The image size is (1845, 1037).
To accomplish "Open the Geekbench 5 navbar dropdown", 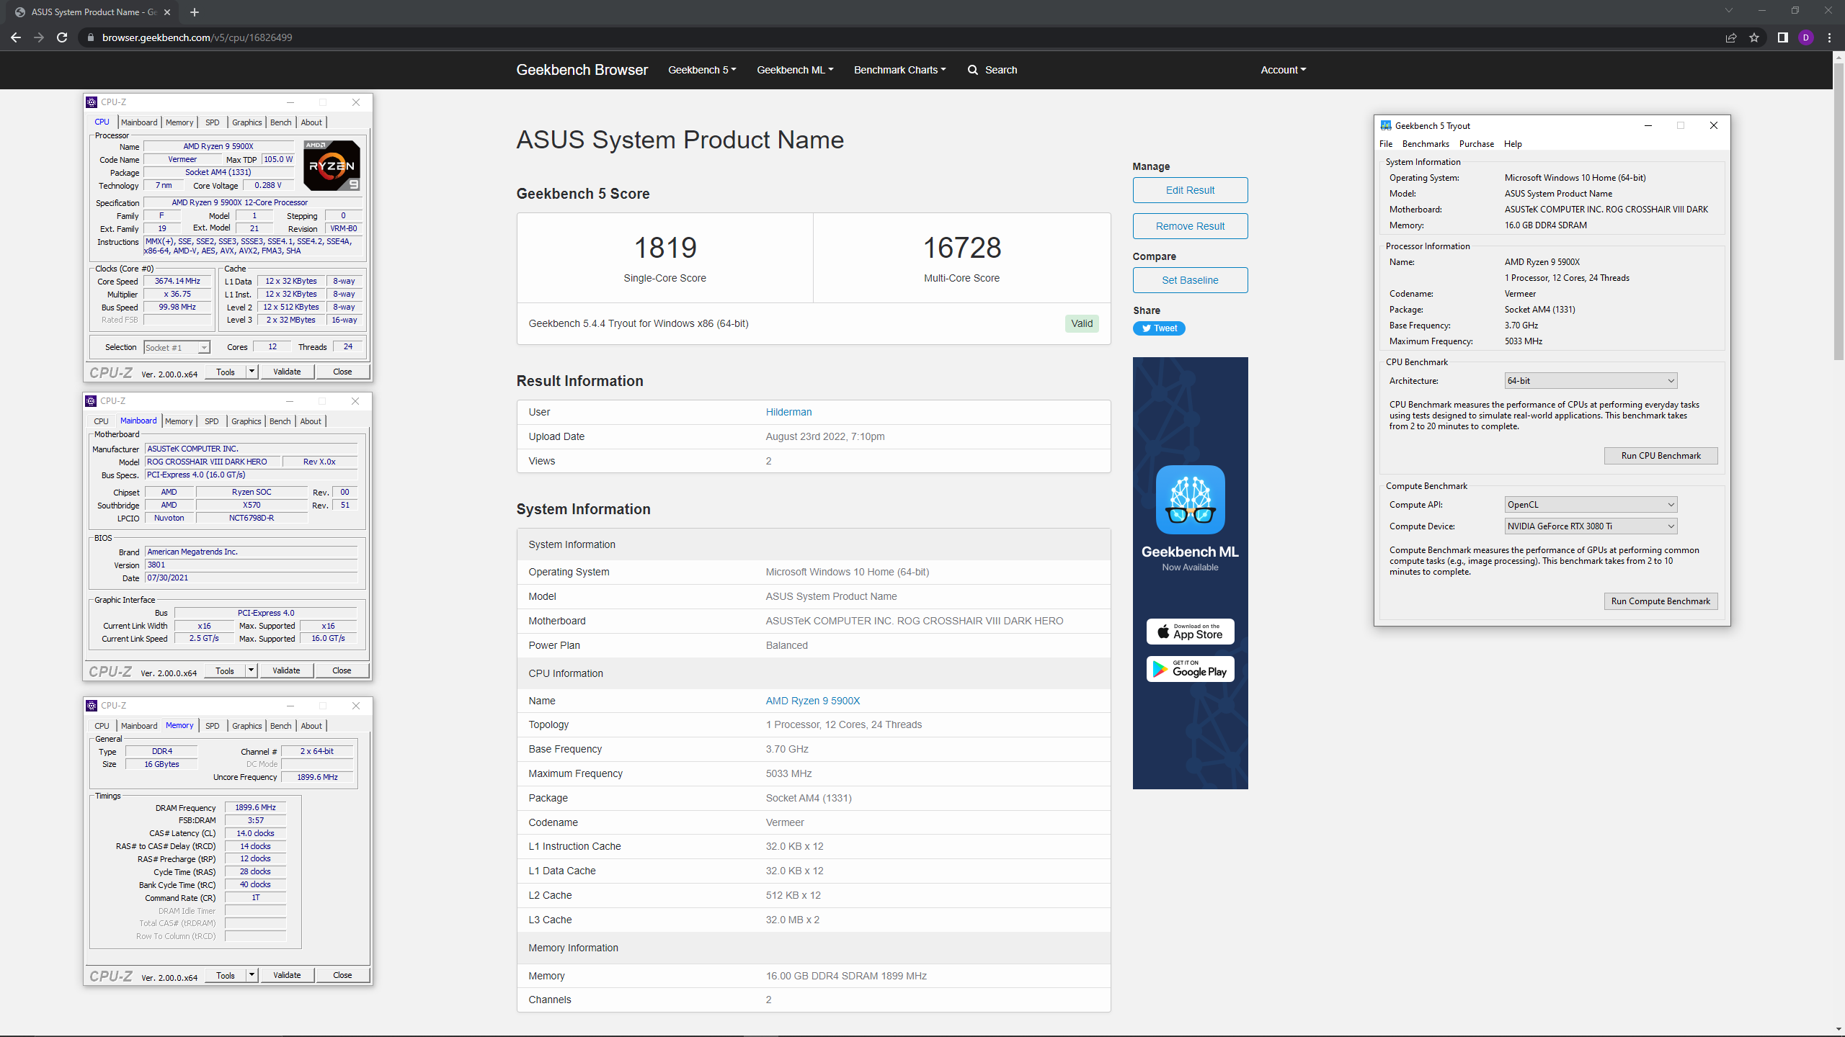I will pos(702,70).
